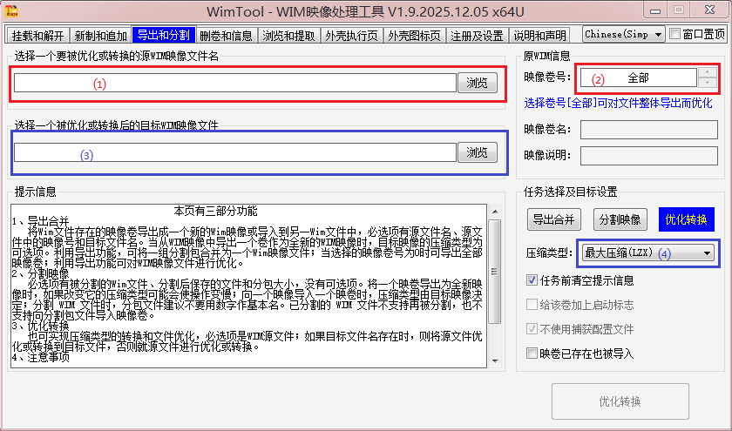Open the 新制和追加 tab

point(100,36)
